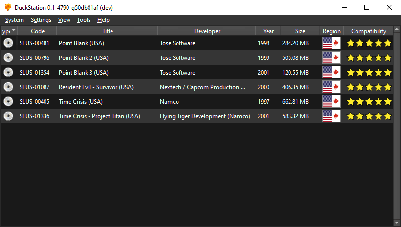Select the Point Blank (USA) title

point(81,43)
